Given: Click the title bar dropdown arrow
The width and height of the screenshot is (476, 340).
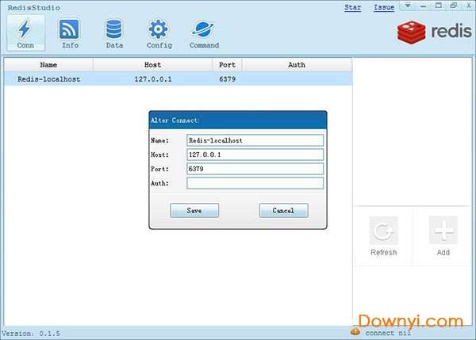Looking at the screenshot, I should [x=408, y=6].
